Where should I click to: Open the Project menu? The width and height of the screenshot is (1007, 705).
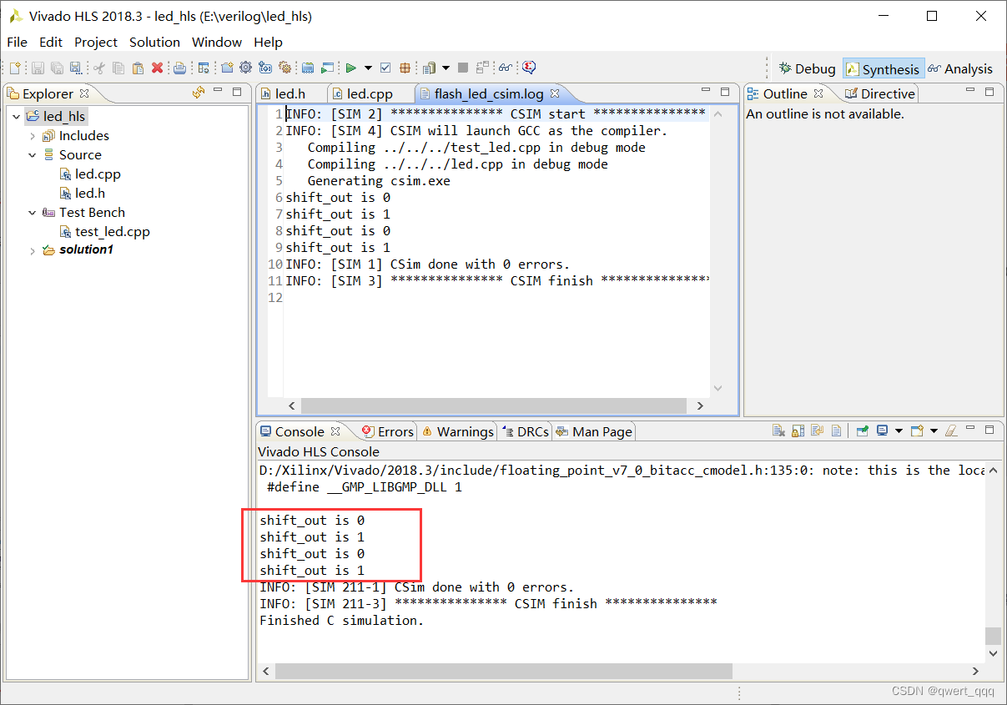click(x=96, y=42)
